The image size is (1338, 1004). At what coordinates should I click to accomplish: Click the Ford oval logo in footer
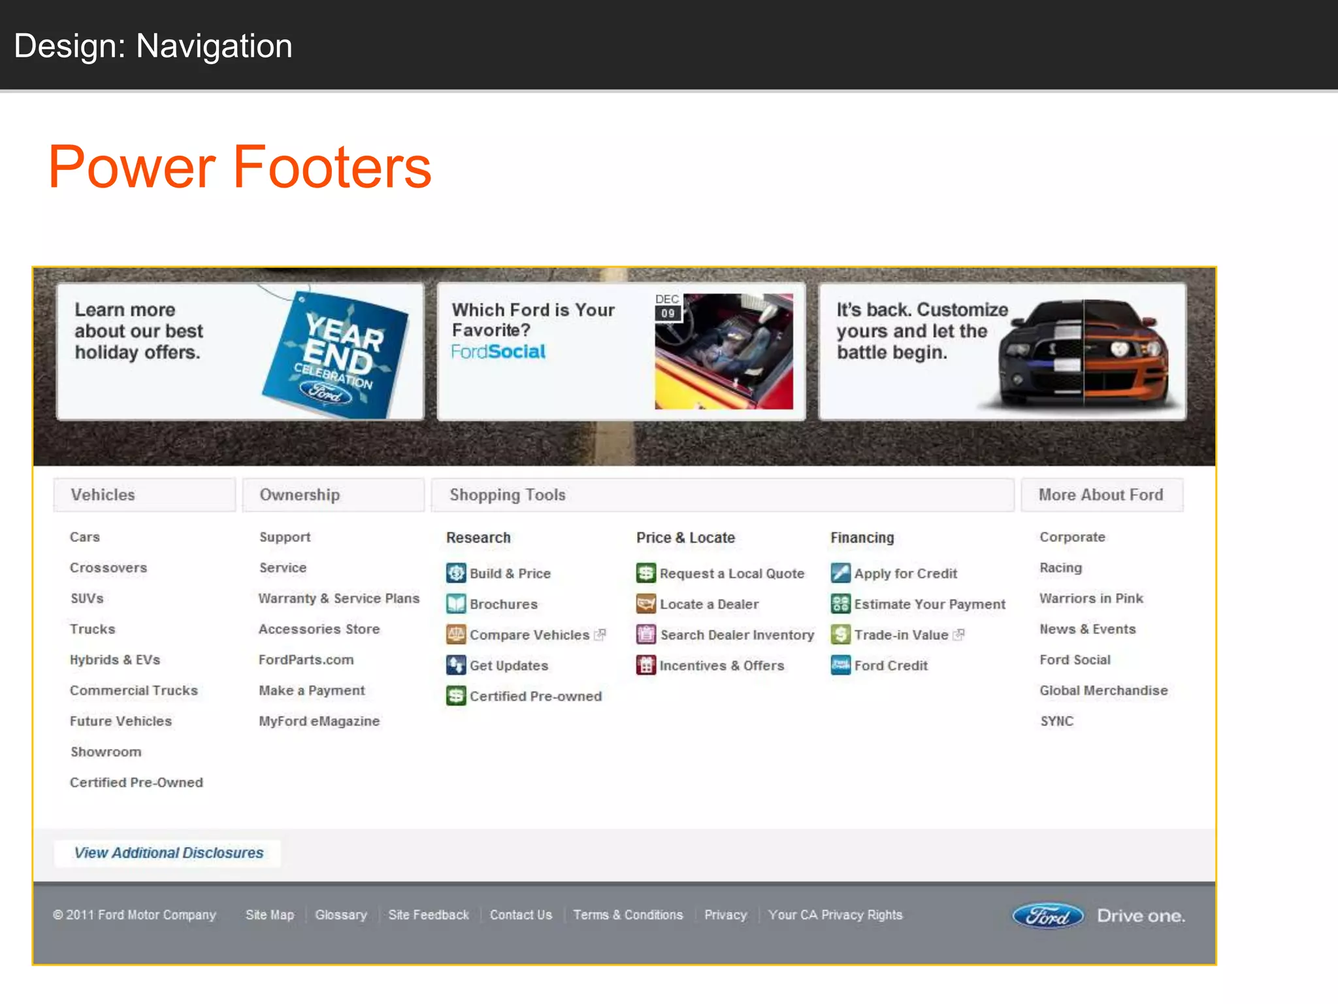[1048, 916]
